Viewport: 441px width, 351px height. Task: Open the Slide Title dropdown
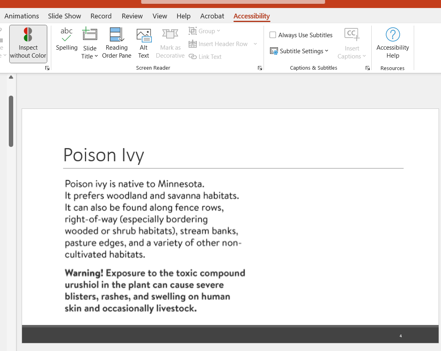90,43
